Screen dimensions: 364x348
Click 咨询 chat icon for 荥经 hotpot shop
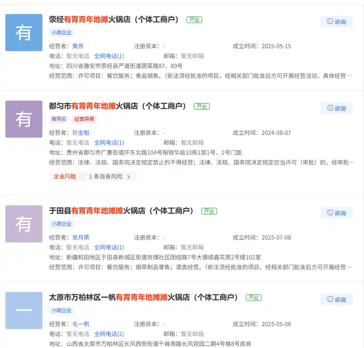tap(330, 22)
